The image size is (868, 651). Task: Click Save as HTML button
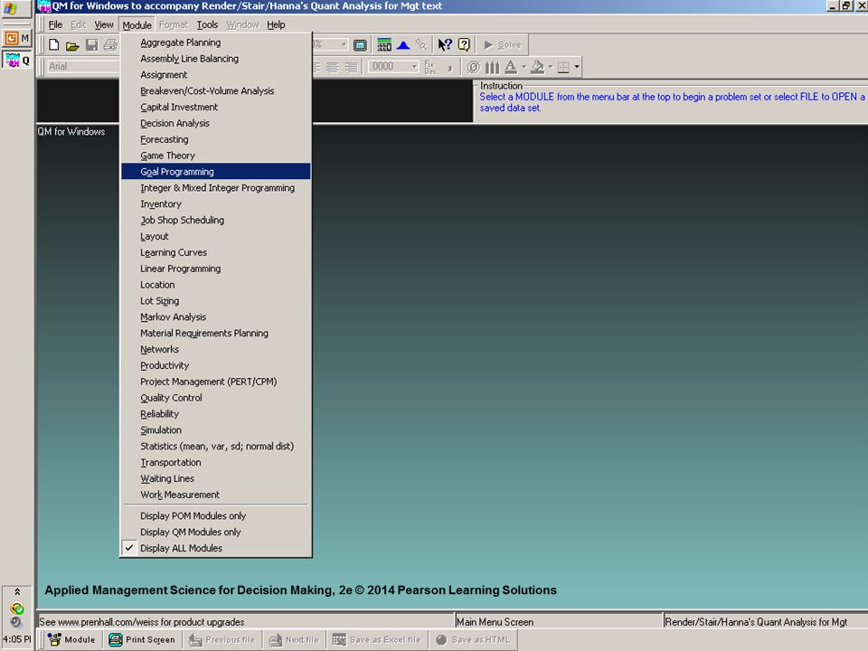click(x=473, y=639)
